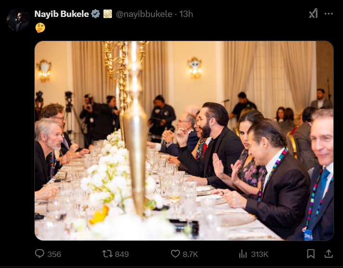The image size is (343, 268).
Task: Click the 313K views count
Action: [x=260, y=254]
